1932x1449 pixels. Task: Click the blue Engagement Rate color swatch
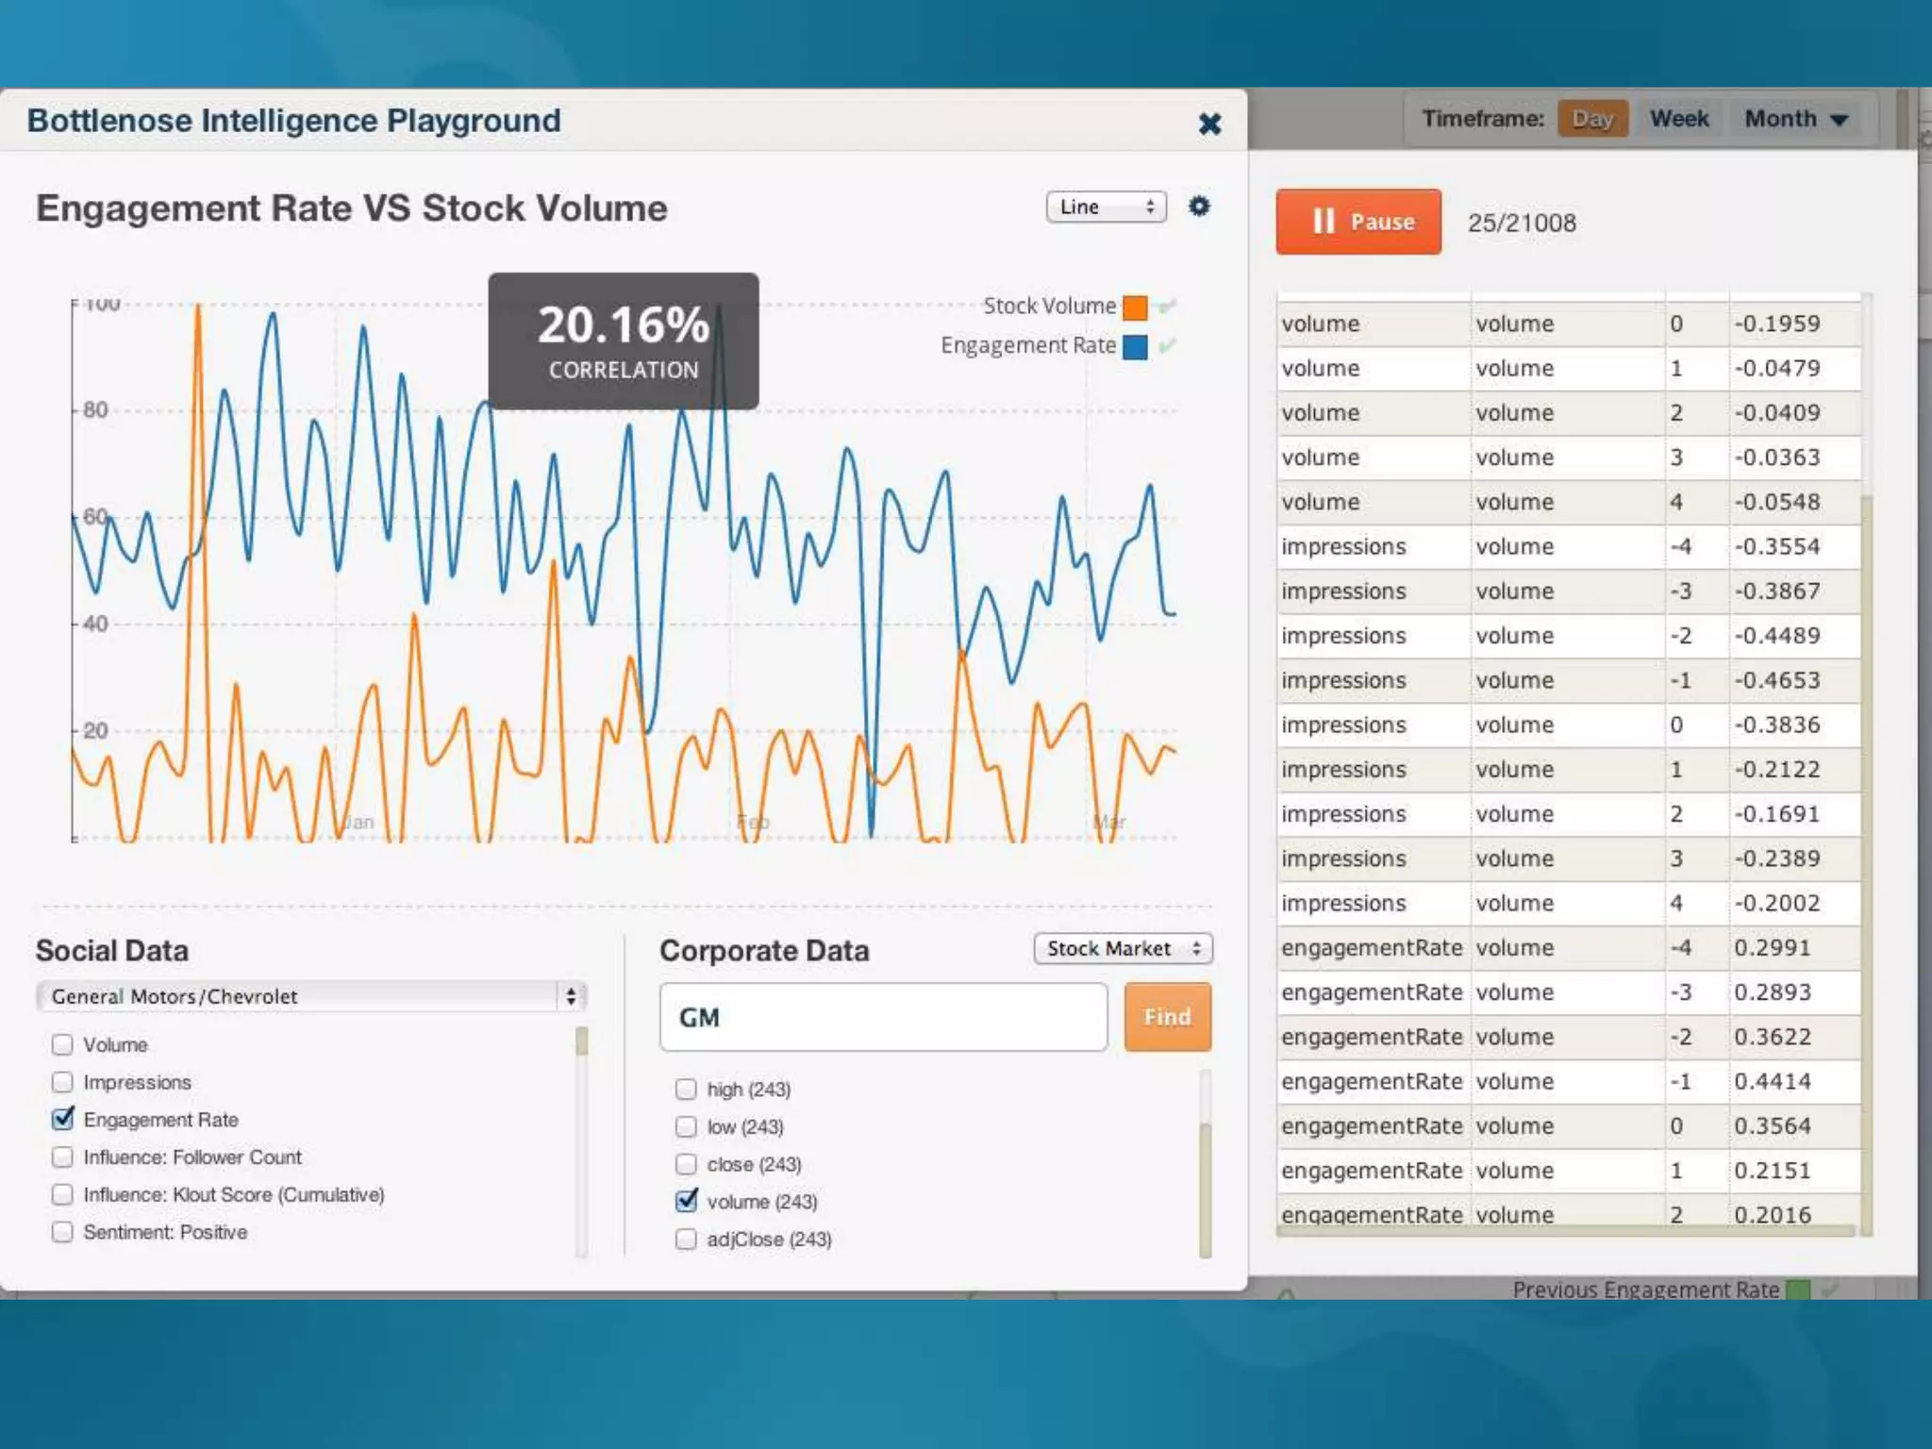pyautogui.click(x=1135, y=347)
